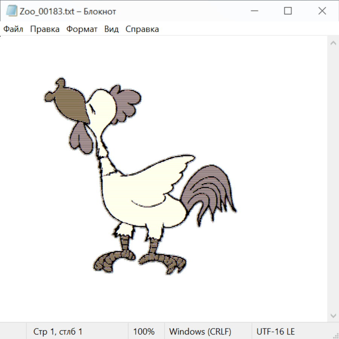Open the Формат menu

tap(82, 29)
